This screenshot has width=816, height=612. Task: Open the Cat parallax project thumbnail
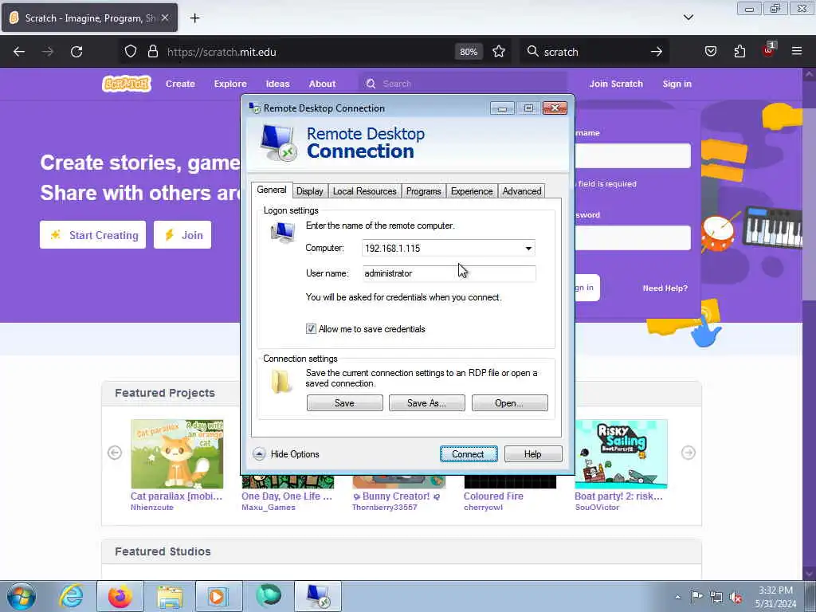point(177,453)
